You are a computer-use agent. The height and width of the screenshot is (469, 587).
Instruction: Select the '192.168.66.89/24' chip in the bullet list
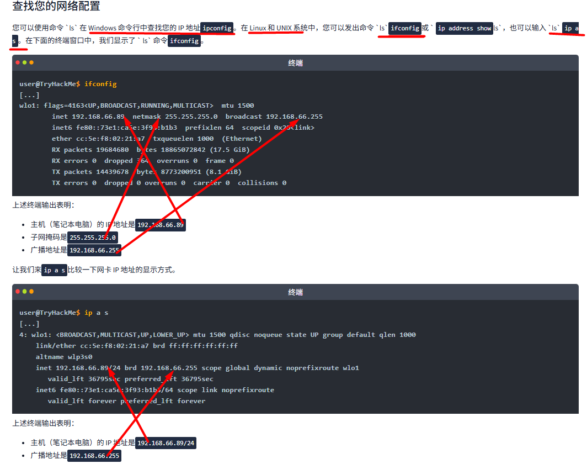tap(166, 443)
